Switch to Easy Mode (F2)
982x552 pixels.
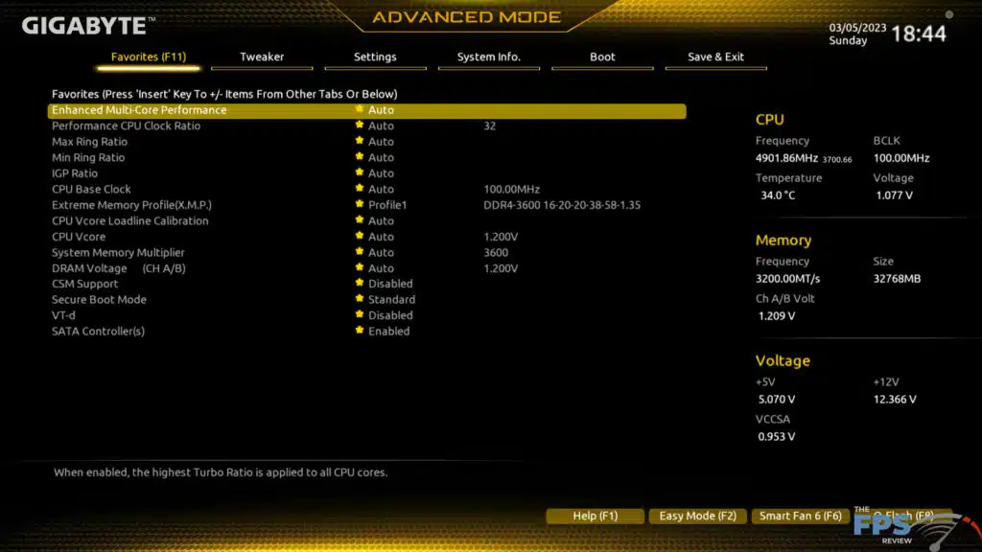[698, 516]
